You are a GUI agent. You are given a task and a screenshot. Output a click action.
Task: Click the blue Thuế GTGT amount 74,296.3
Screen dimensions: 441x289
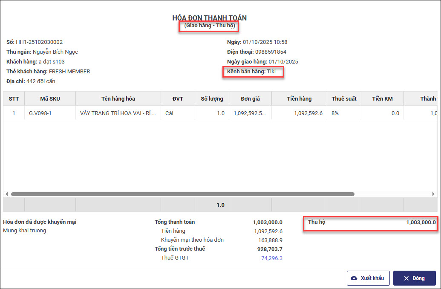(x=271, y=258)
